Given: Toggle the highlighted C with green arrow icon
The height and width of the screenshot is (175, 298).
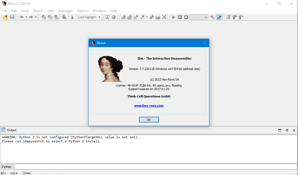Looking at the screenshot, I should click(x=219, y=17).
